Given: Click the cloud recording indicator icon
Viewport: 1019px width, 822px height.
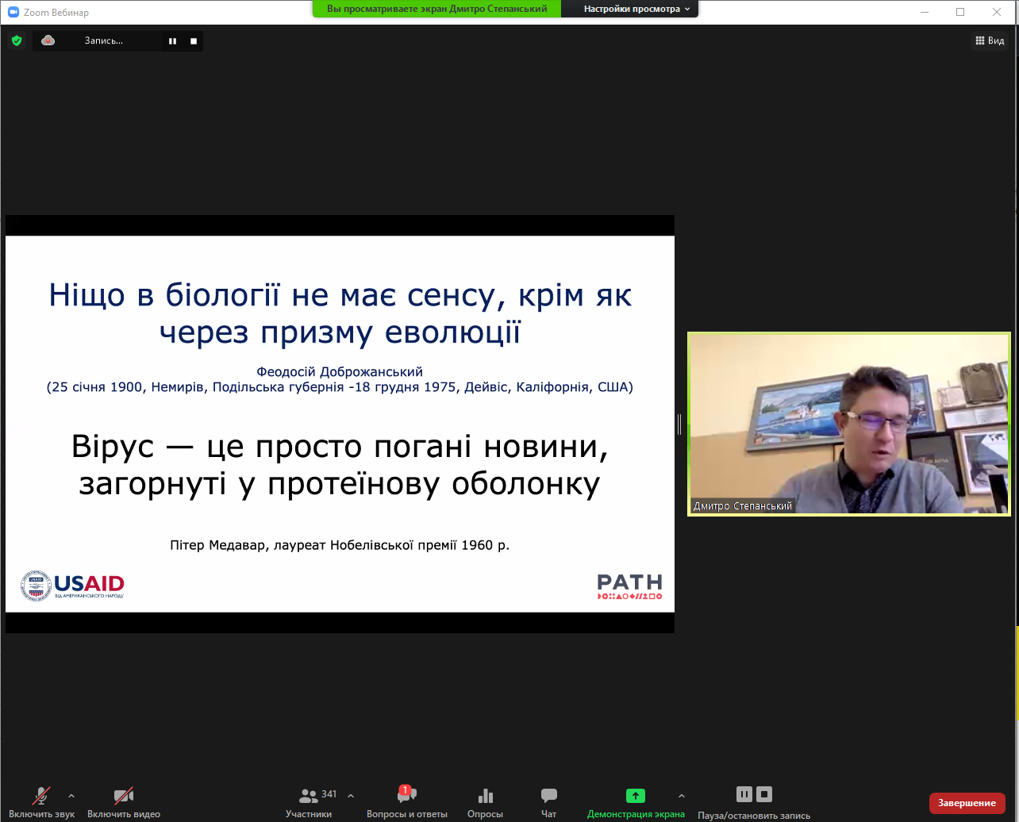Looking at the screenshot, I should point(48,40).
